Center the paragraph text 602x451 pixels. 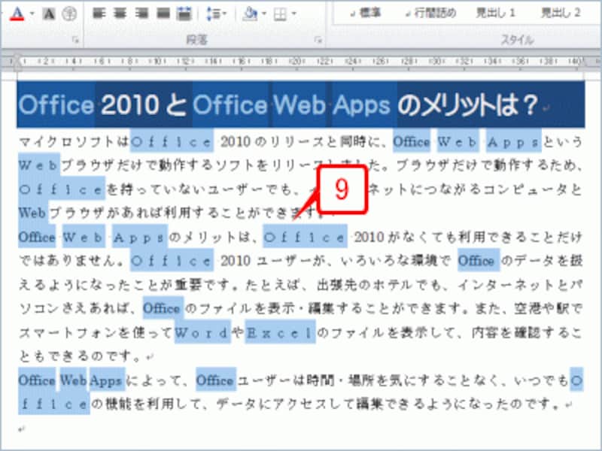(x=120, y=14)
